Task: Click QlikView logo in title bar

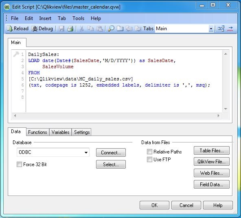Action: tap(7, 7)
